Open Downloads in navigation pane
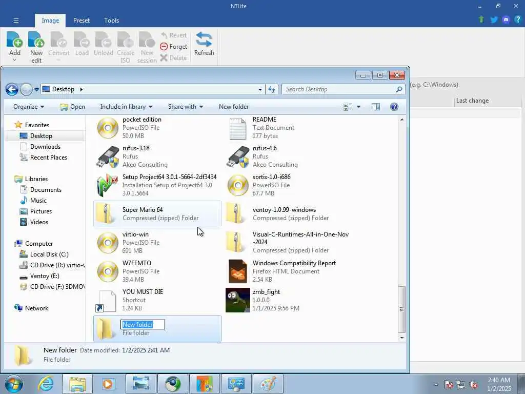 coord(45,146)
